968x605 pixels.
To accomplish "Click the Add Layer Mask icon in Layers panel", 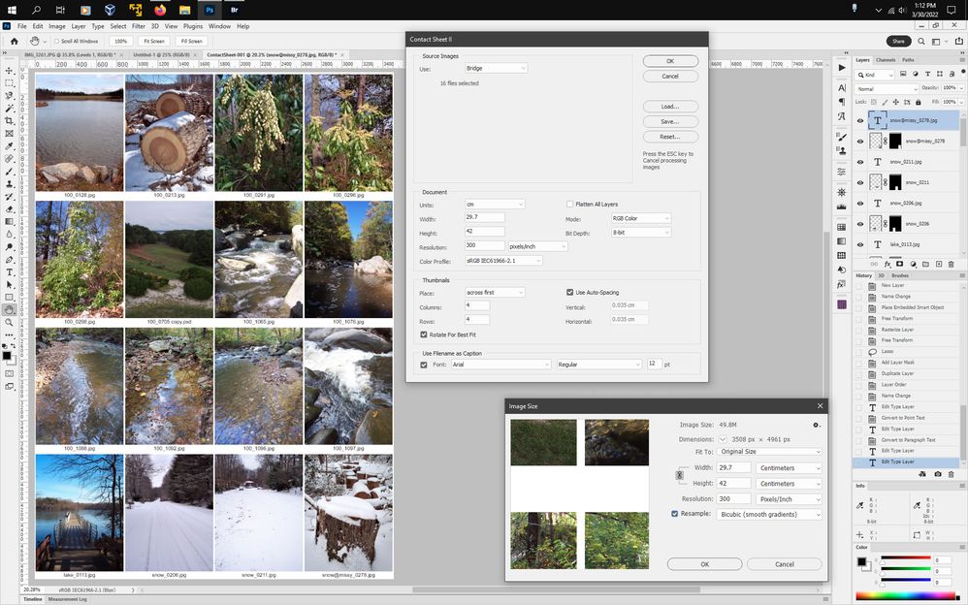I will pos(899,264).
